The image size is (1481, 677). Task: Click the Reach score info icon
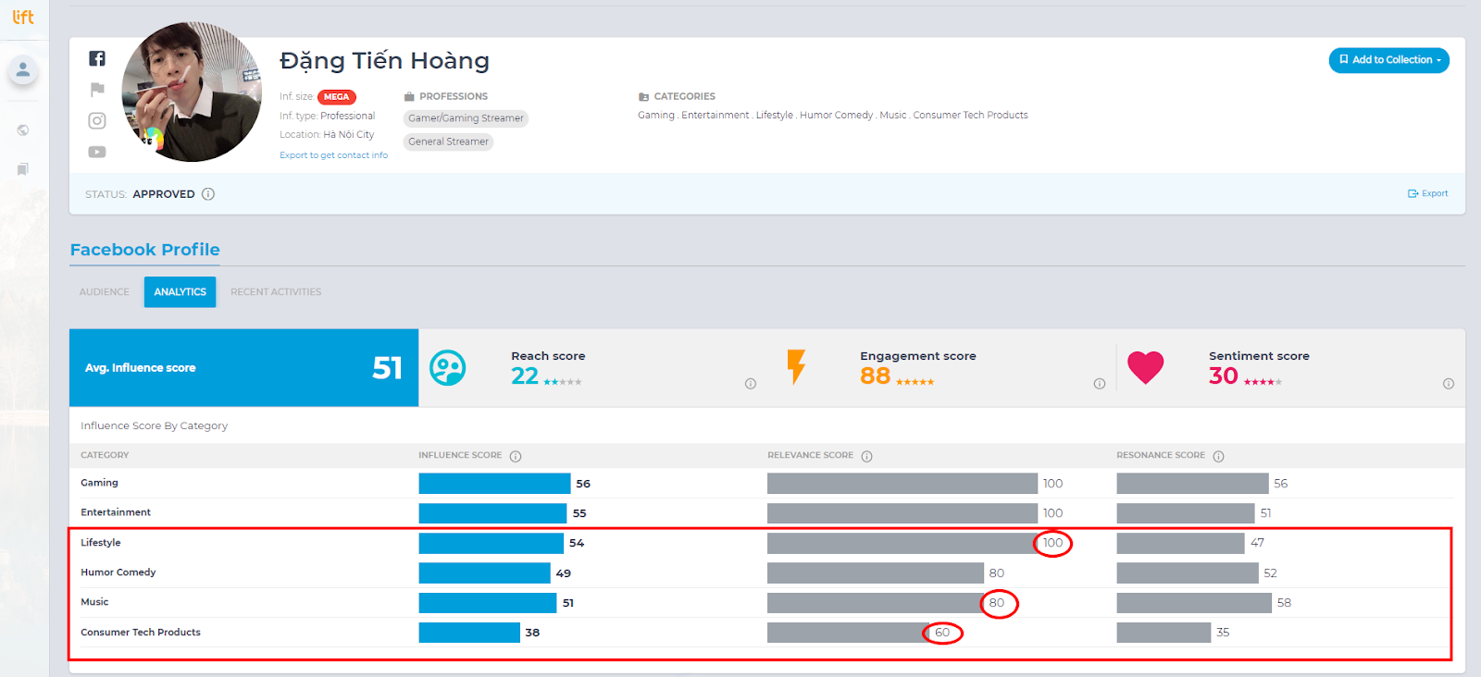(x=751, y=384)
